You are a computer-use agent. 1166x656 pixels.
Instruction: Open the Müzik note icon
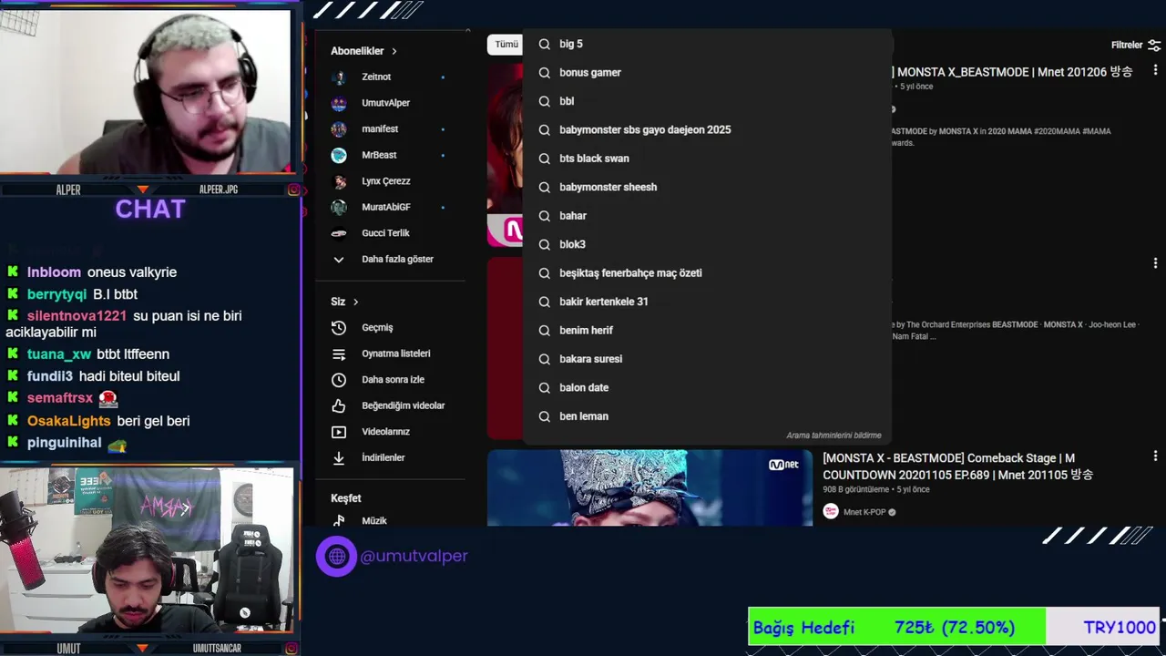pyautogui.click(x=339, y=521)
